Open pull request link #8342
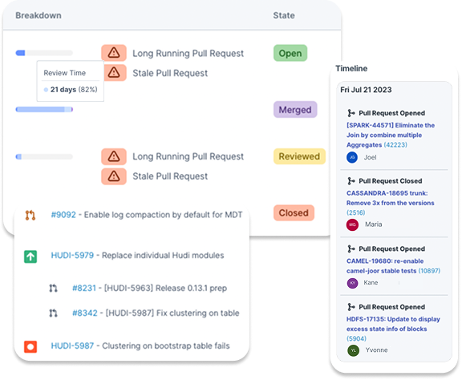 84,313
